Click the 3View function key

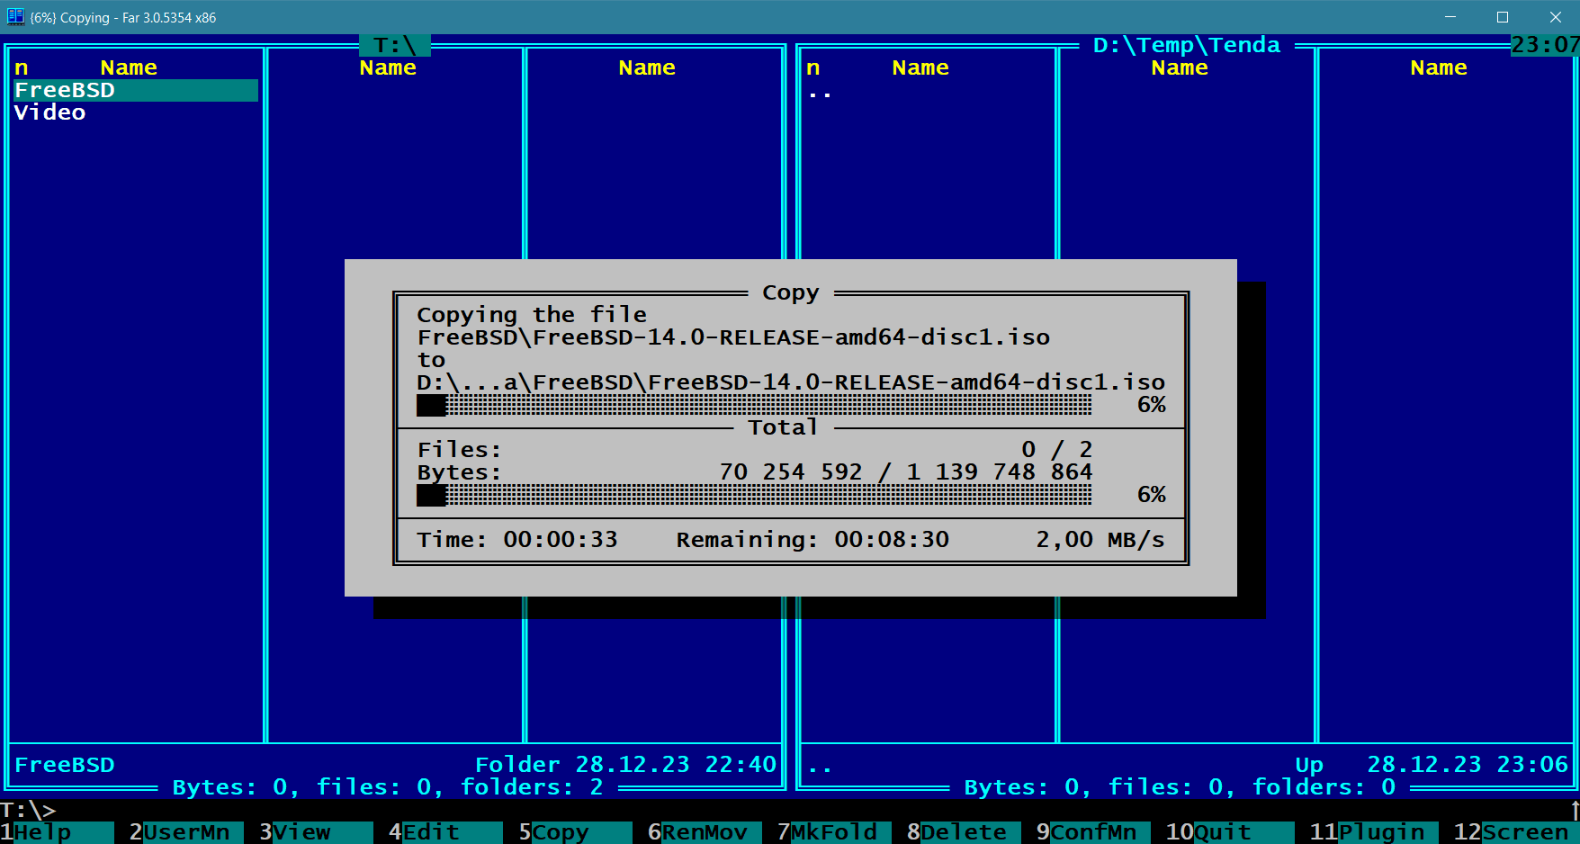[x=316, y=832]
